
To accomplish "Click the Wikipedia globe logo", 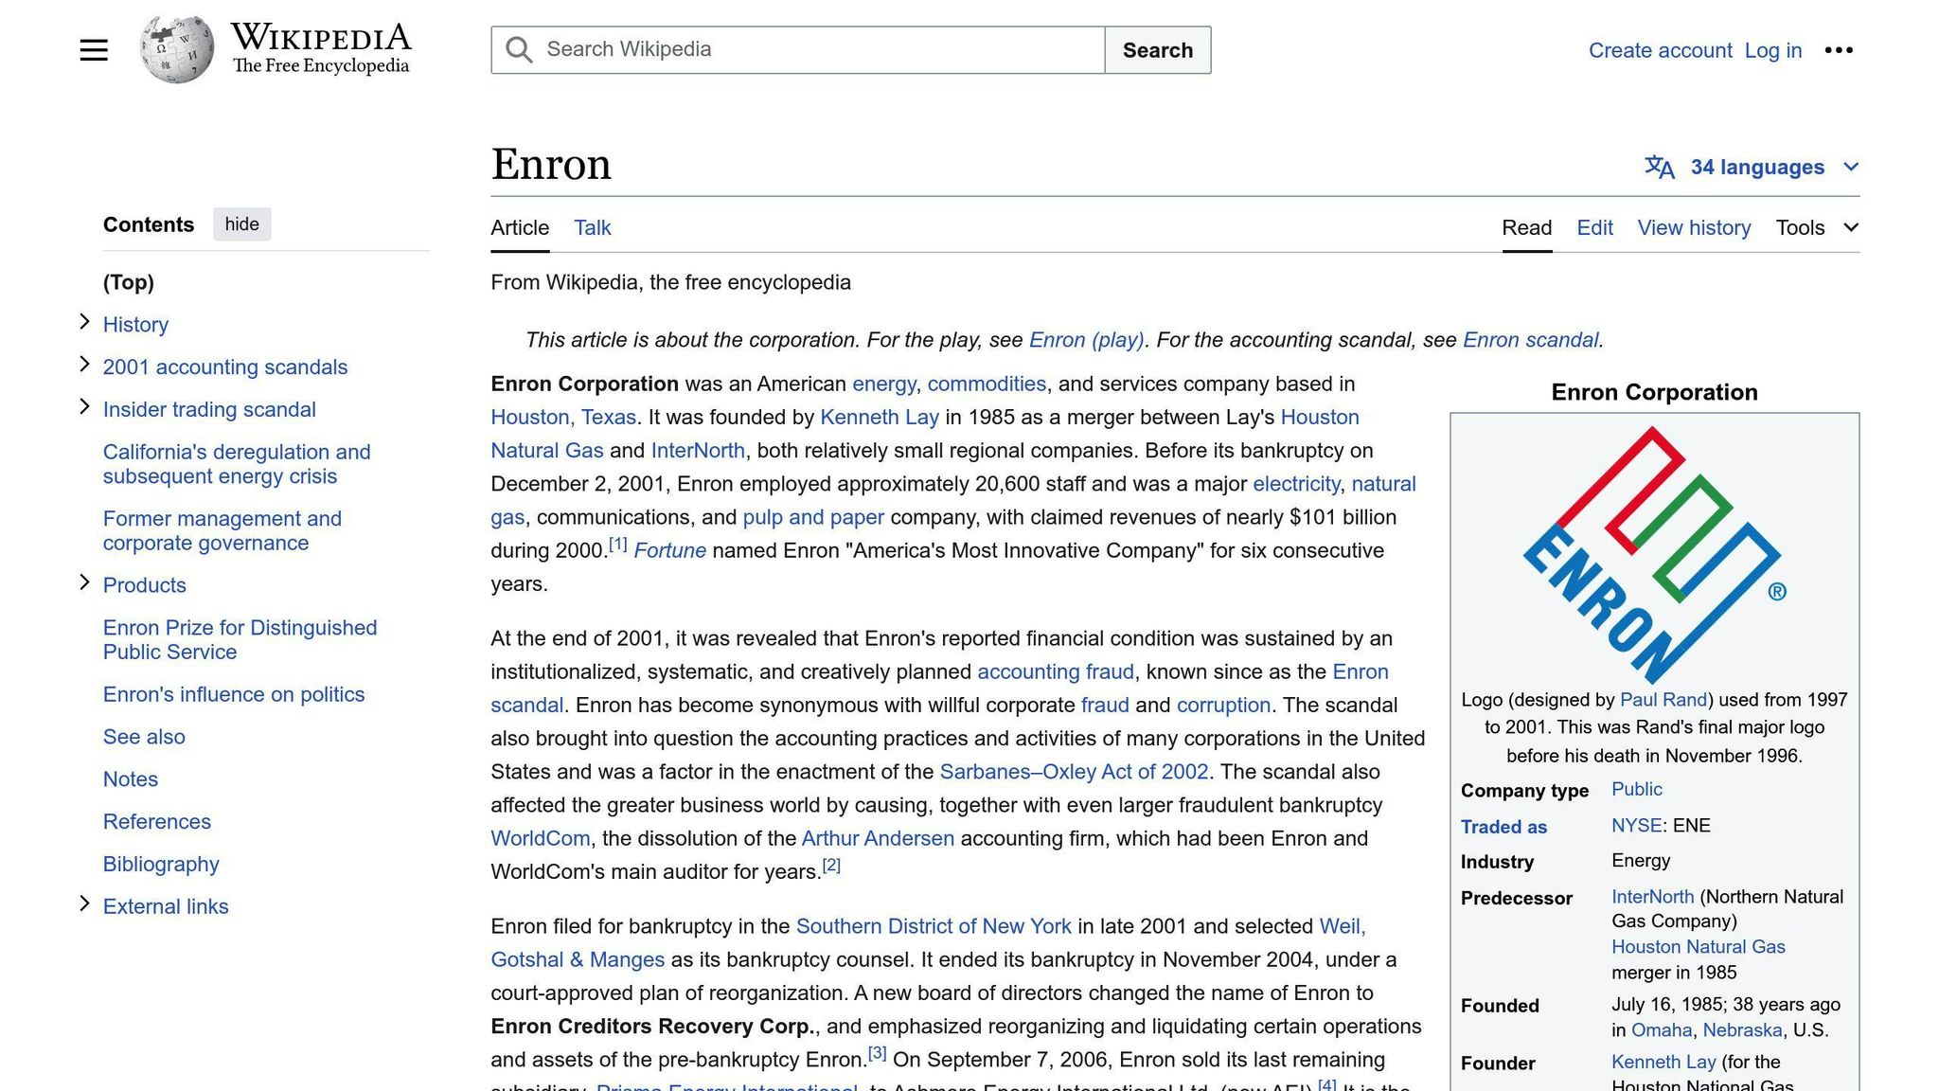I will 176,49.
